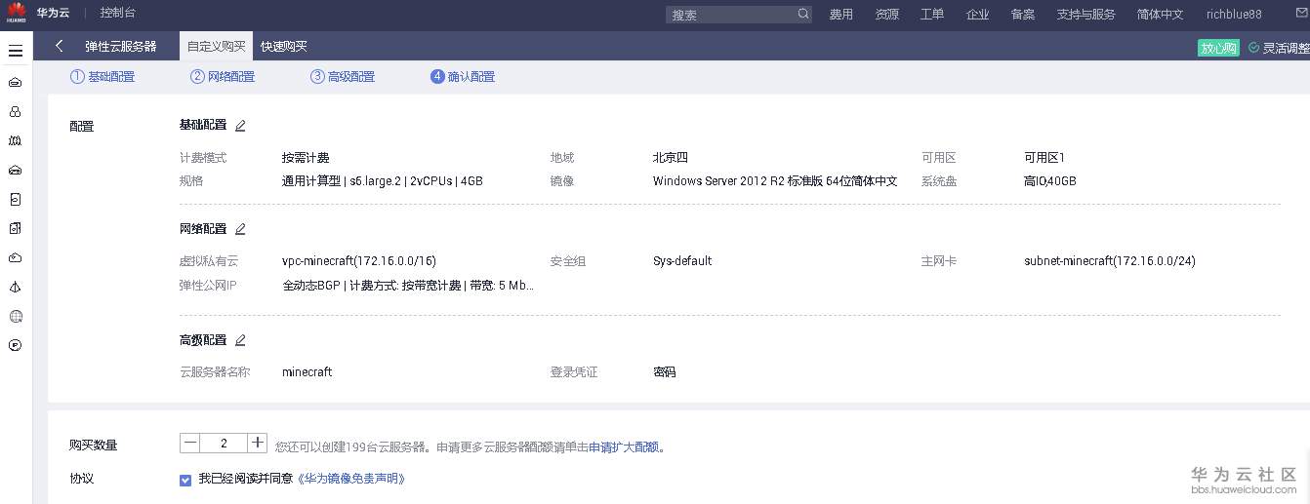Edit the 网络配置 section via pencil icon
The width and height of the screenshot is (1310, 504).
240,229
